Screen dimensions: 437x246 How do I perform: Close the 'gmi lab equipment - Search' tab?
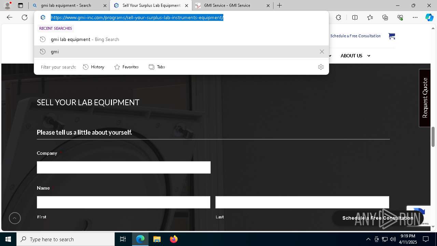point(105,5)
